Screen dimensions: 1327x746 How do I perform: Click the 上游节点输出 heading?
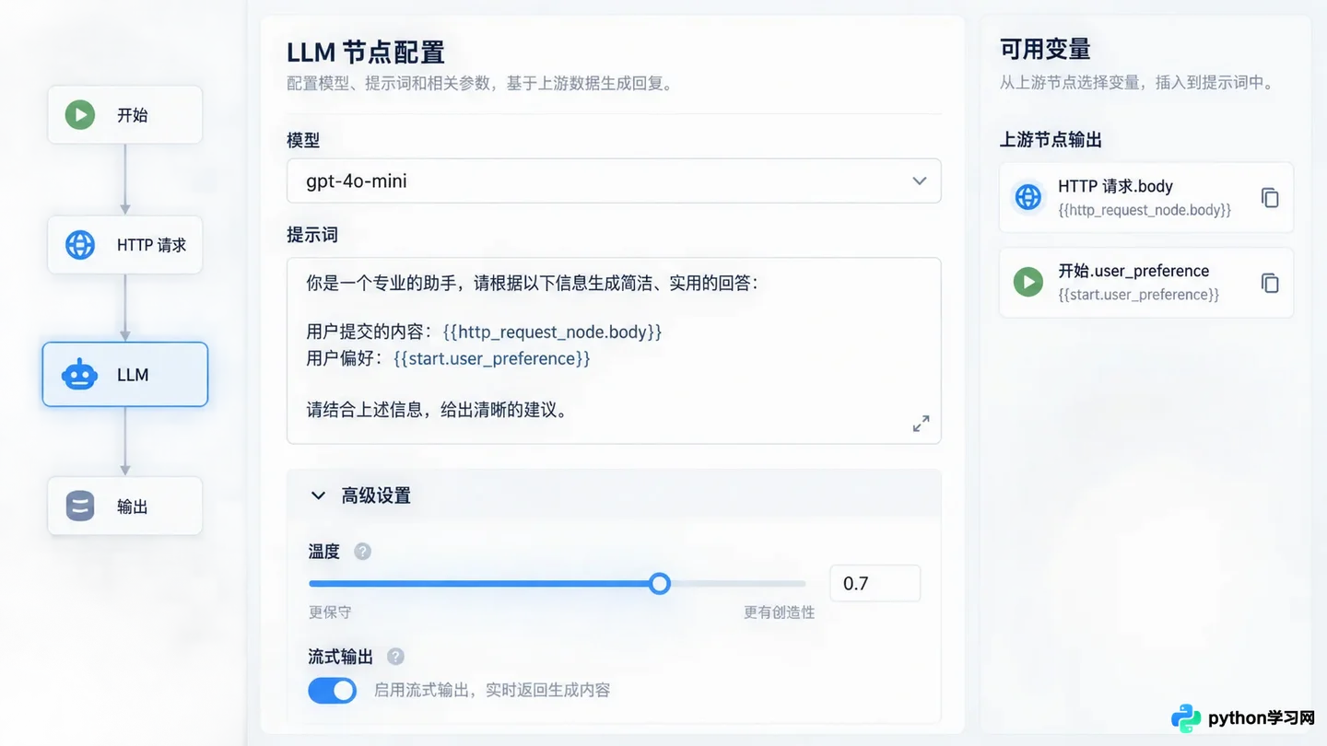[1051, 140]
